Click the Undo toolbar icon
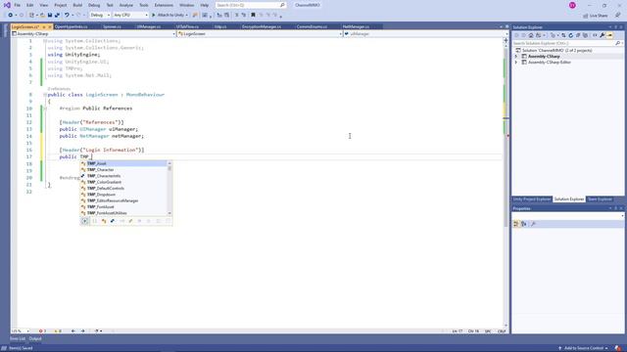Image resolution: width=627 pixels, height=352 pixels. pyautogui.click(x=67, y=16)
